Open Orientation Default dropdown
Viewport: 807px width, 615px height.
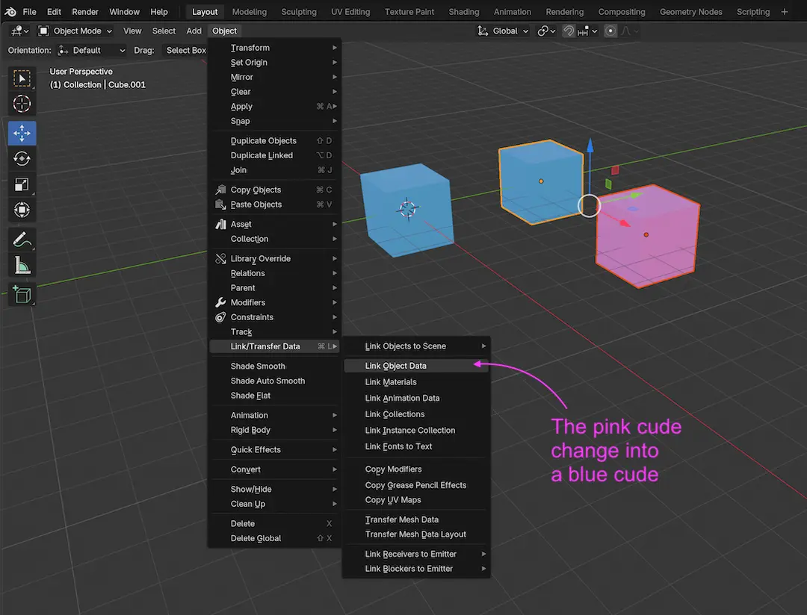[x=91, y=51]
